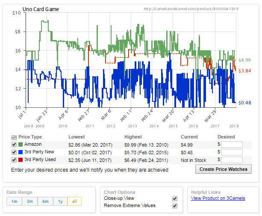Toggle the Close-up View checkbox

(x=174, y=199)
